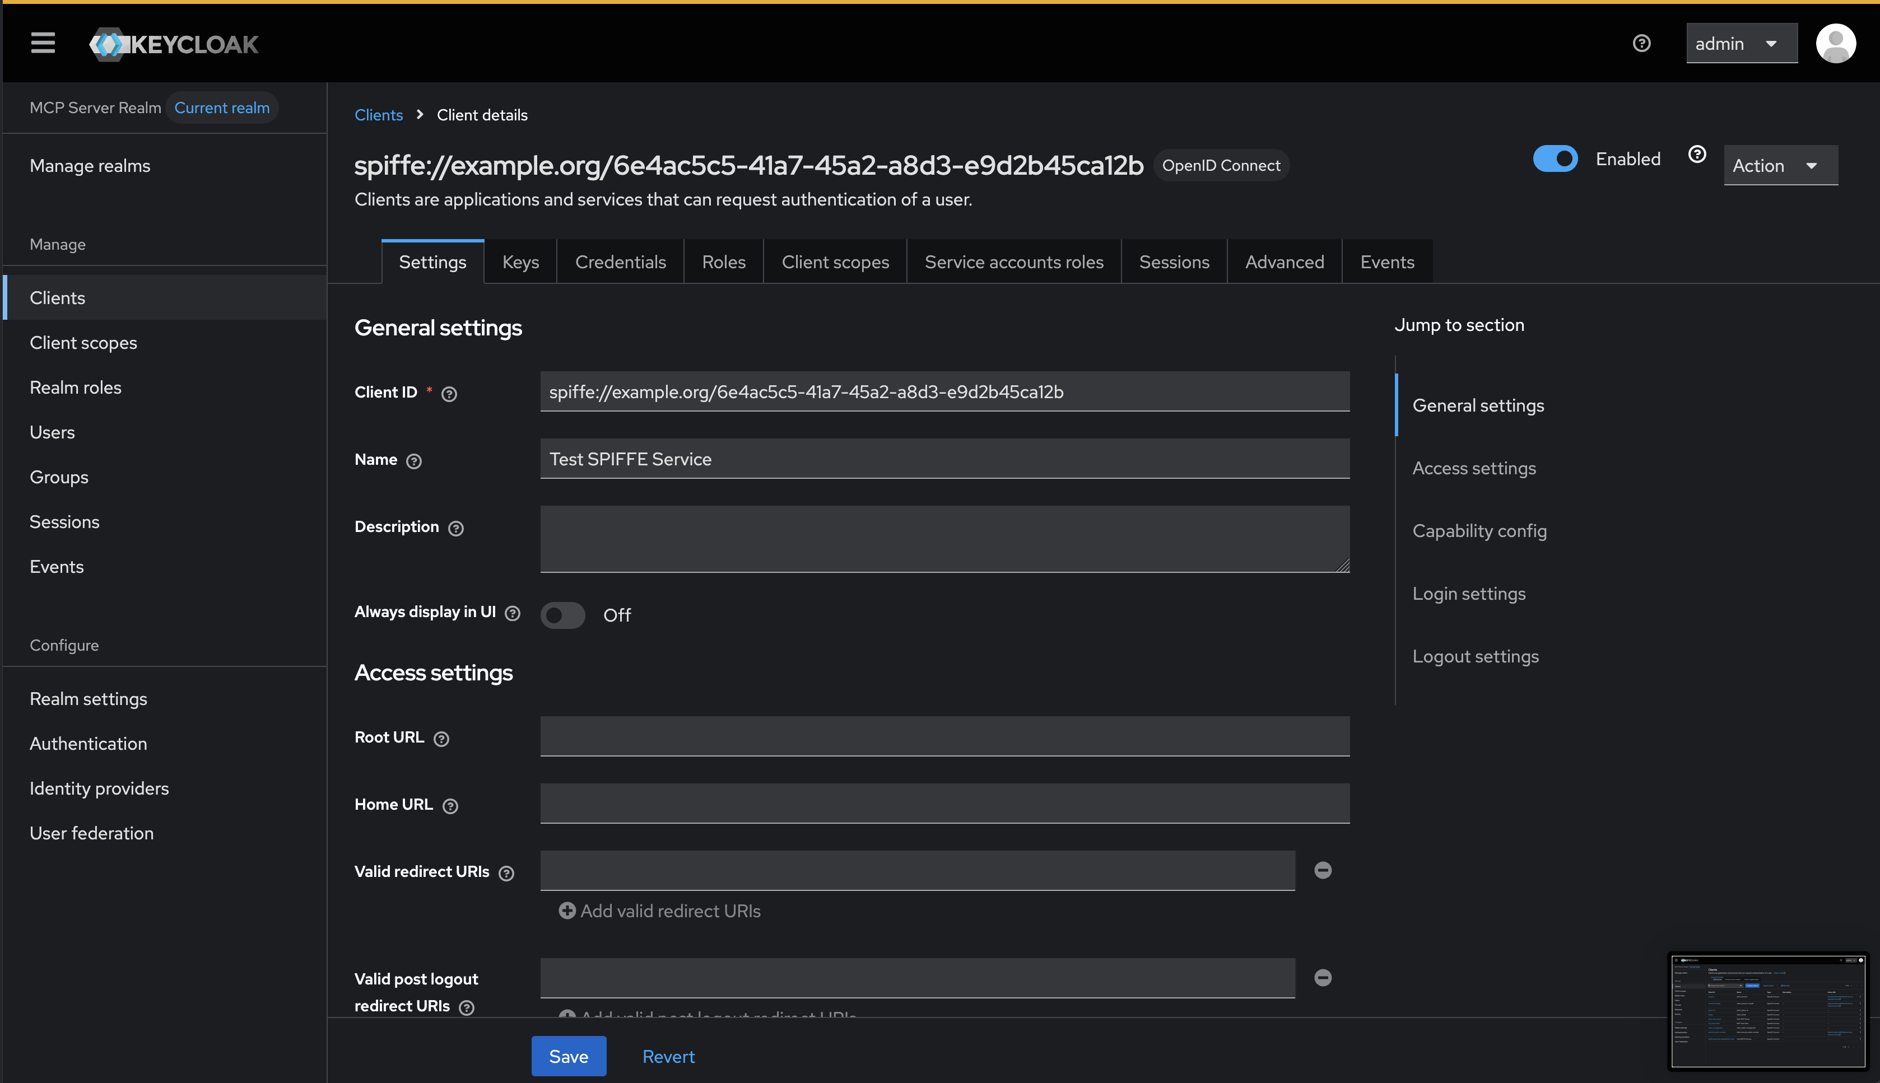Jump to Capability config section
Image resolution: width=1880 pixels, height=1083 pixels.
[x=1479, y=530]
